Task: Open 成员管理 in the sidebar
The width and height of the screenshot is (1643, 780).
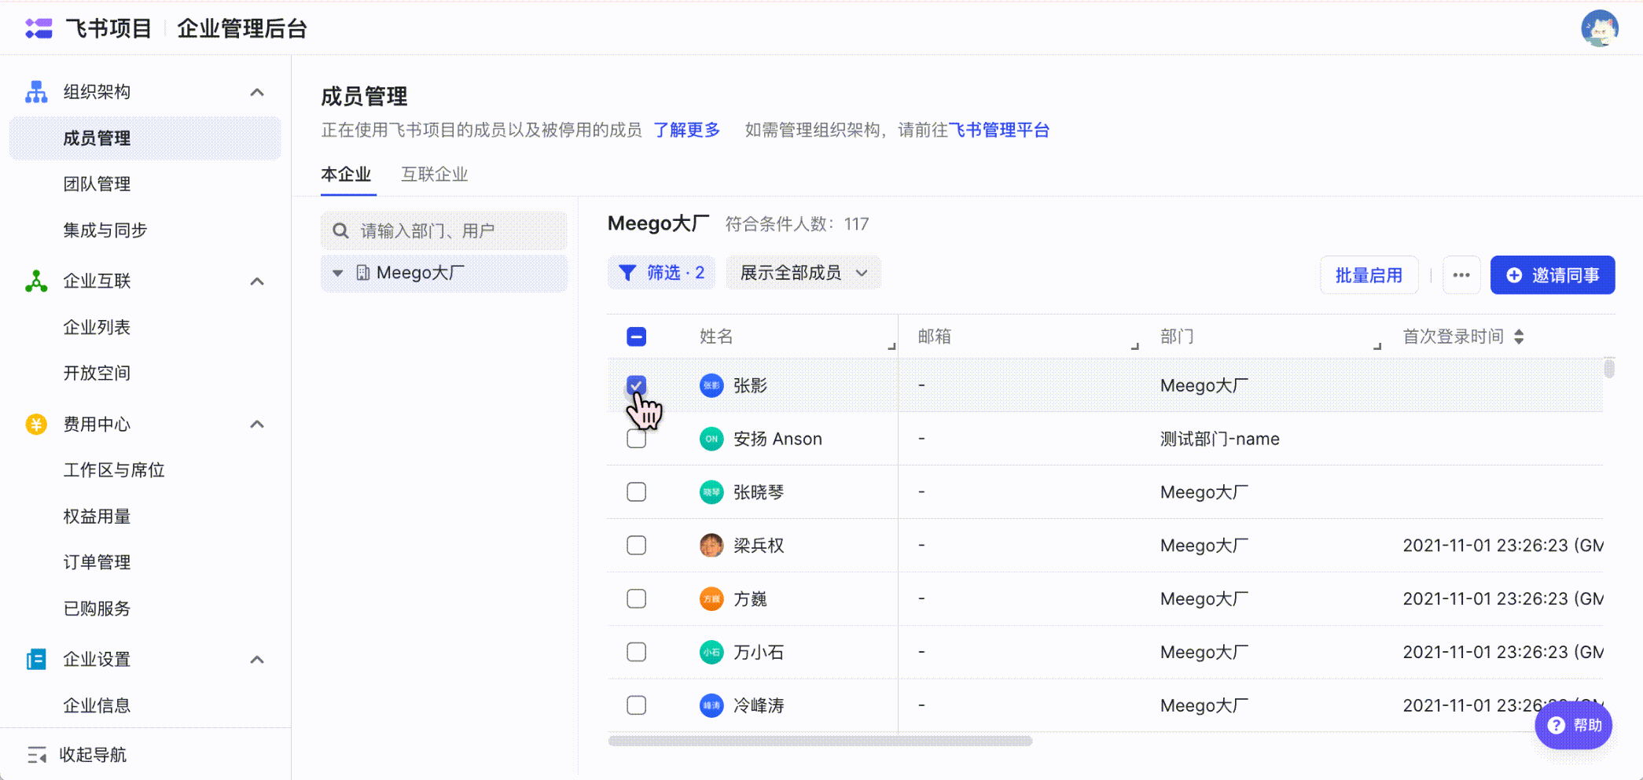Action: click(x=145, y=138)
